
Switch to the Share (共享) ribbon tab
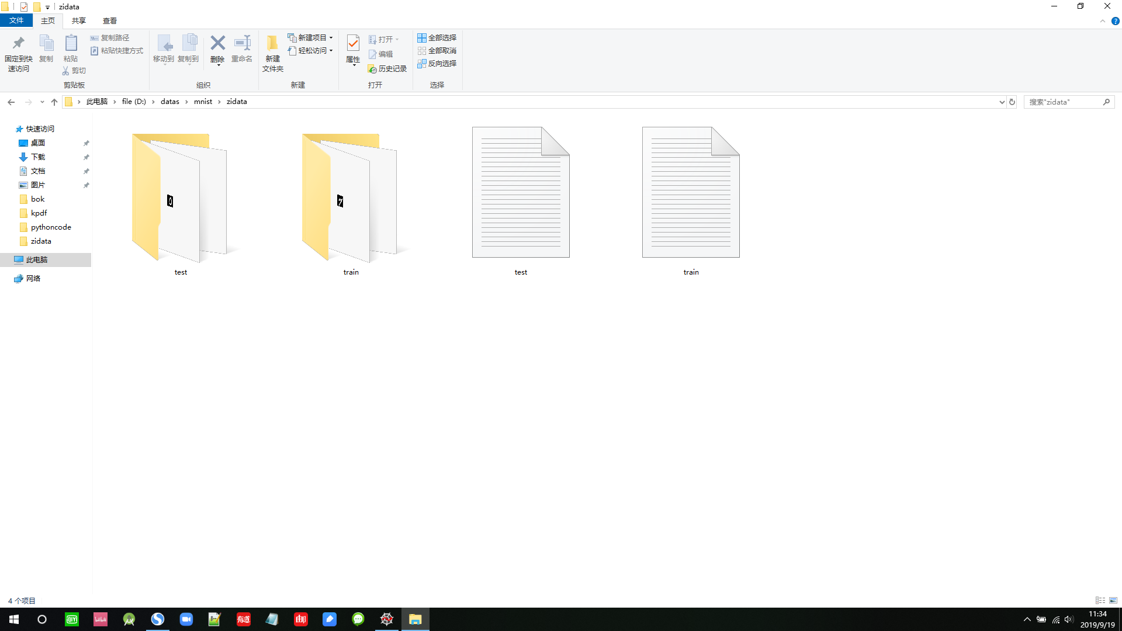coord(78,21)
